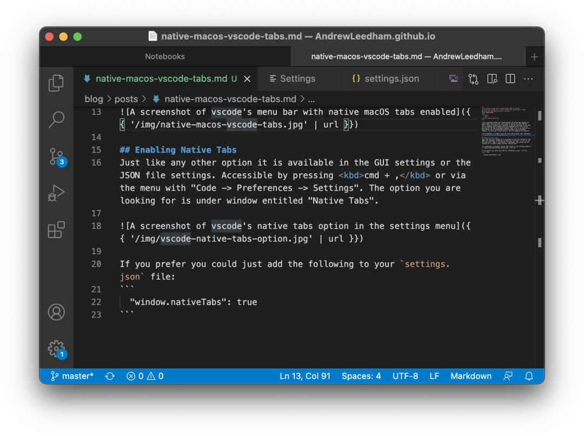Add a new native window tab

point(534,57)
